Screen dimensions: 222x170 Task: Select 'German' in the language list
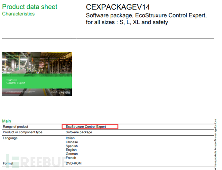coord(72,154)
